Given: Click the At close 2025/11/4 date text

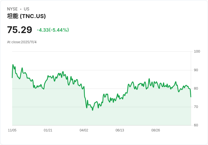Looking at the screenshot, I should 22,42.
